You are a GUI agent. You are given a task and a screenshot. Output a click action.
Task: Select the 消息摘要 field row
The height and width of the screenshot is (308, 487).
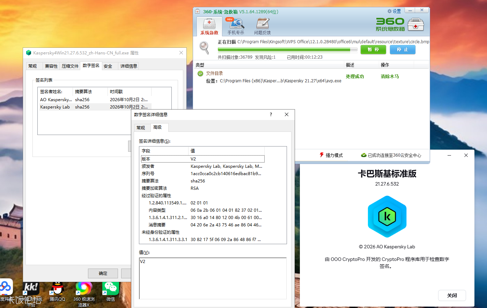203,225
